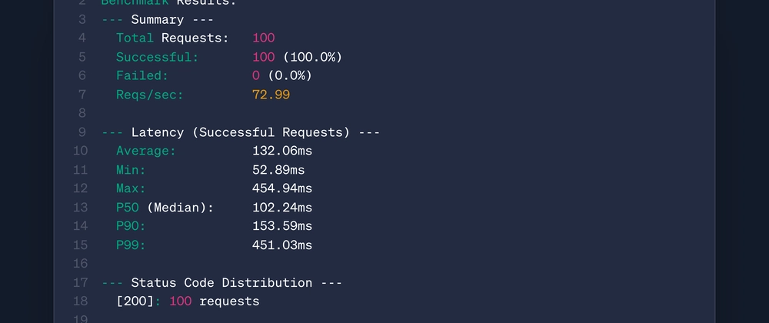769x323 pixels.
Task: Click the Successful label
Action: (x=158, y=58)
